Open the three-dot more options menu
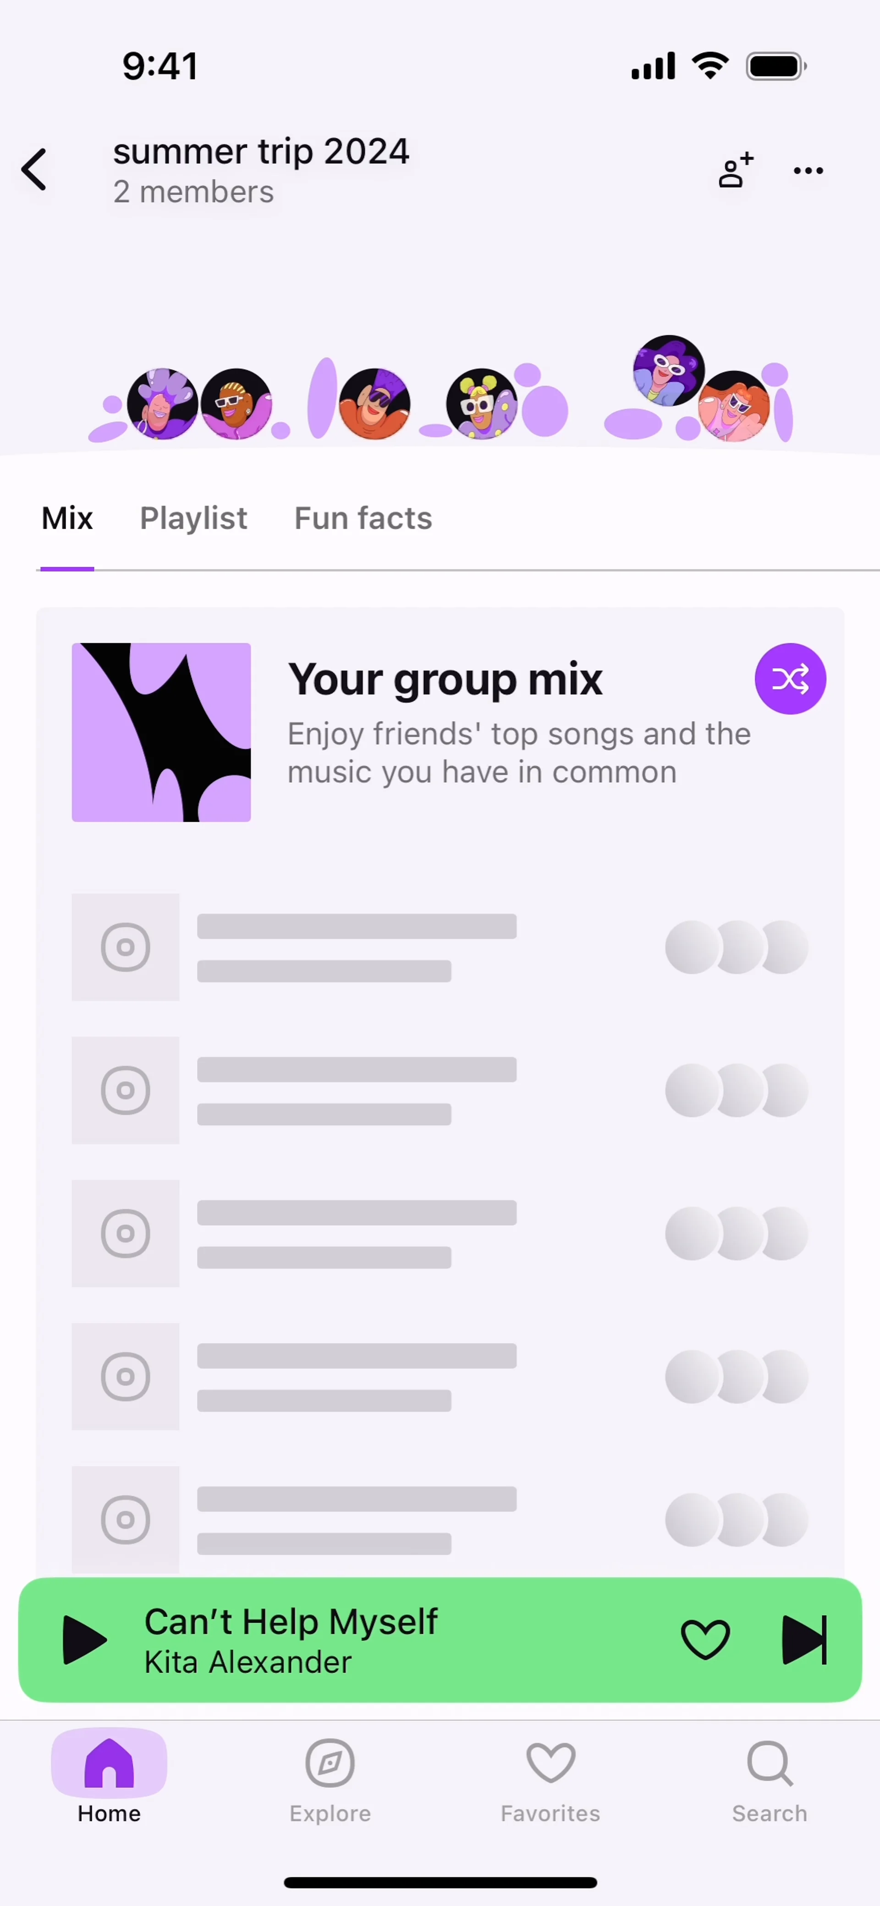The width and height of the screenshot is (880, 1906). tap(808, 171)
